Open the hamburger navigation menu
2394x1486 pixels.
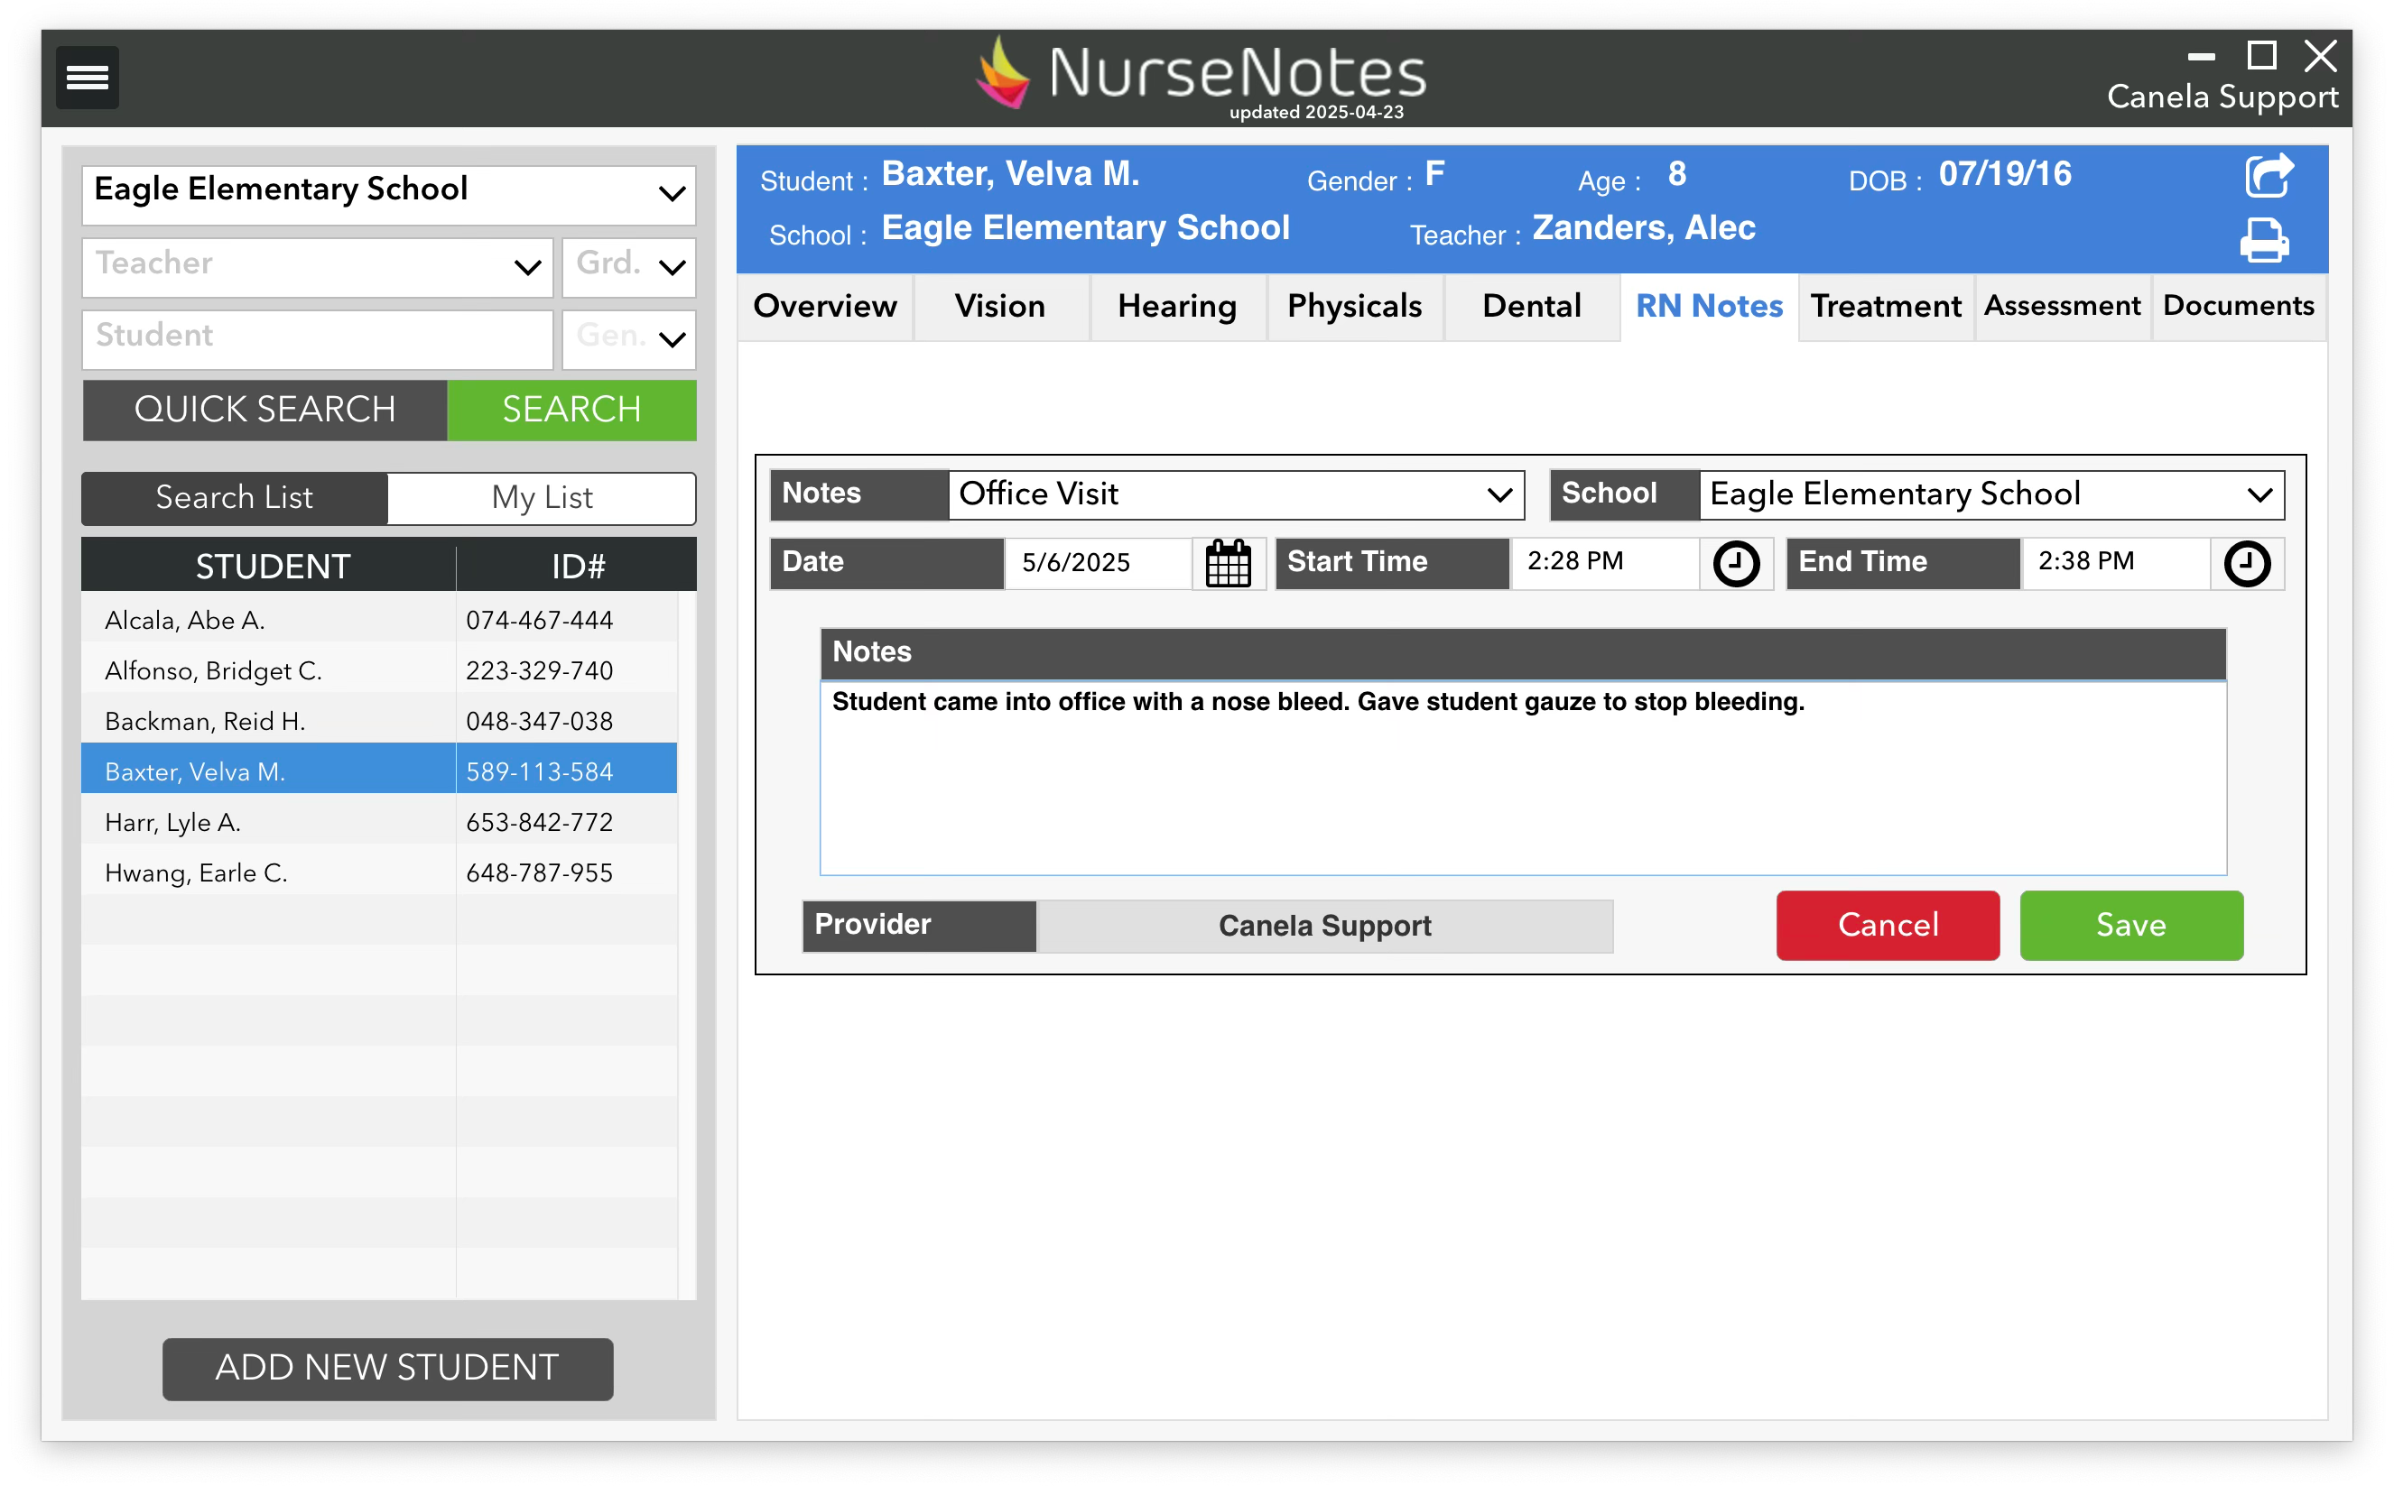tap(87, 77)
